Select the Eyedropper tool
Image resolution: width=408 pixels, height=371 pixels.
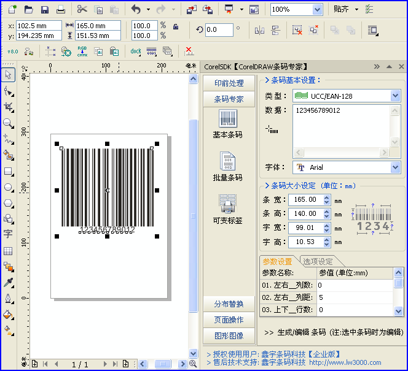pyautogui.click(x=9, y=283)
